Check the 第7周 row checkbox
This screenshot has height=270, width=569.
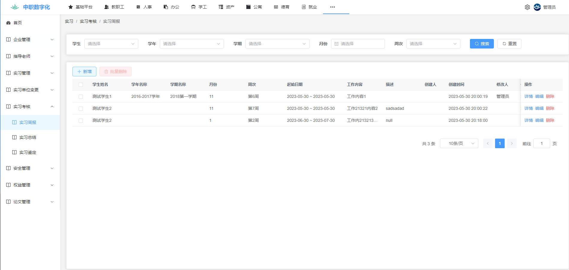tap(81, 109)
